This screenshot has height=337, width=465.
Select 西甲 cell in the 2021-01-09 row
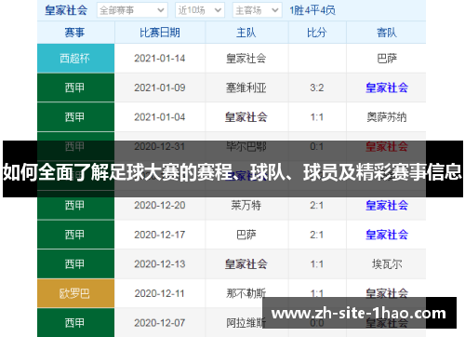(75, 88)
